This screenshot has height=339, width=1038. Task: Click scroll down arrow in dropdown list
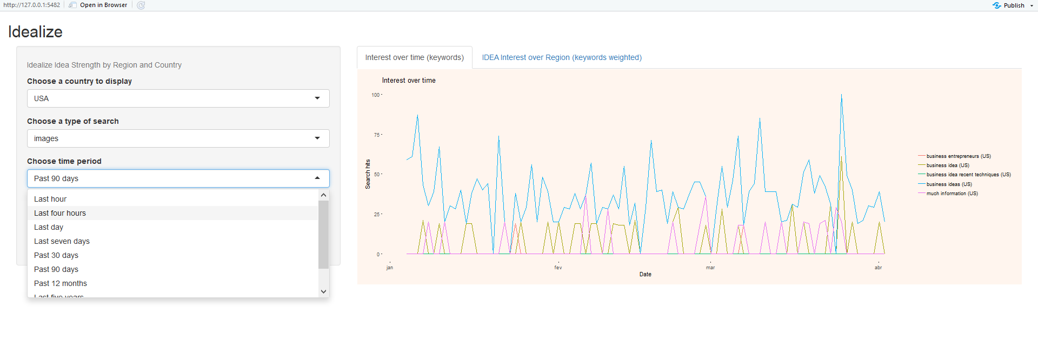pos(323,291)
